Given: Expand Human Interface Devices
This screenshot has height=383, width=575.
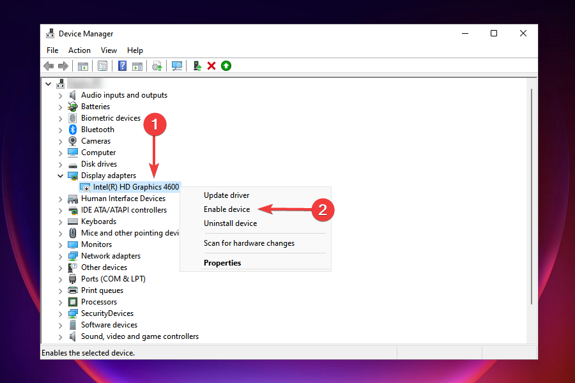Looking at the screenshot, I should tap(61, 199).
